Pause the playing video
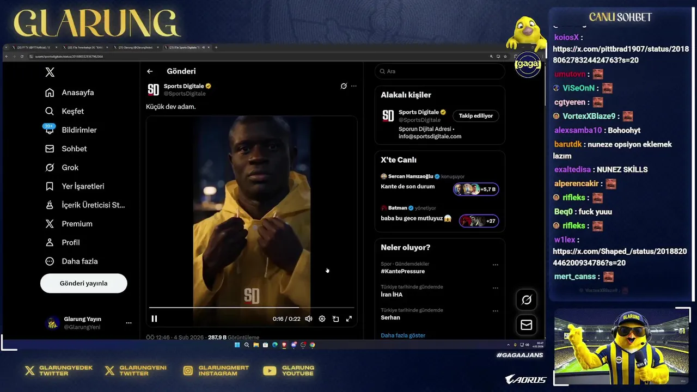Screen dimensions: 697x392 click(x=154, y=318)
